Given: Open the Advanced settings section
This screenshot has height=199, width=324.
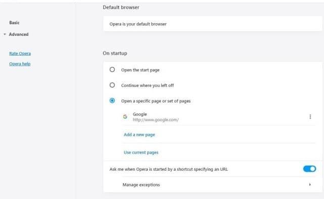Looking at the screenshot, I should [19, 34].
